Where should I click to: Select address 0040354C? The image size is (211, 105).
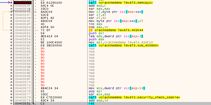pos(23,21)
